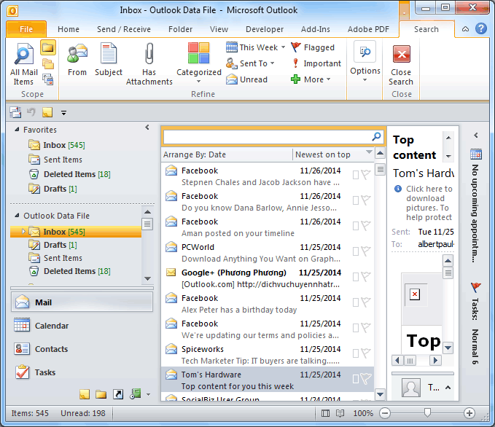Toggle flag on Alex Peter birthday message

point(365,302)
